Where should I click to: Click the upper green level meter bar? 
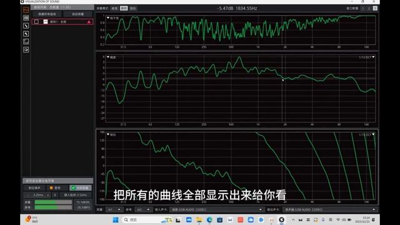click(x=53, y=202)
